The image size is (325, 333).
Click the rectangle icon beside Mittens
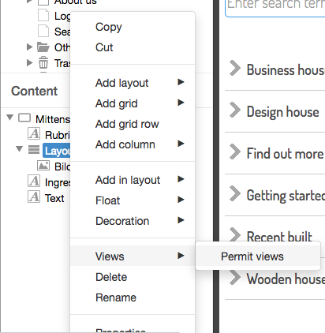24,118
